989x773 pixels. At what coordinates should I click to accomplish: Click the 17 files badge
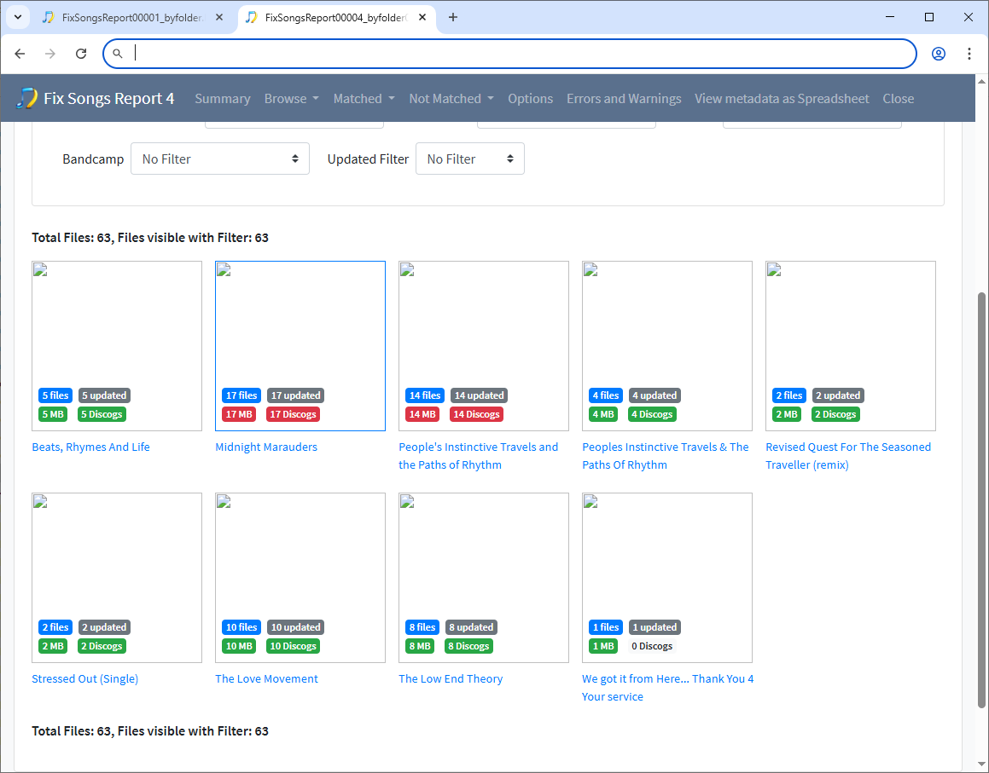tap(241, 395)
